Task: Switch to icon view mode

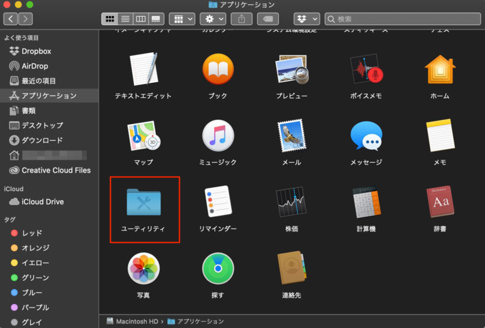Action: point(110,19)
